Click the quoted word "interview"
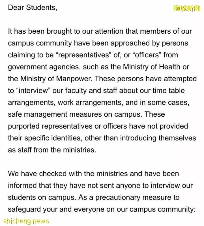Image resolution: width=204 pixels, height=226 pixels. [x=33, y=90]
